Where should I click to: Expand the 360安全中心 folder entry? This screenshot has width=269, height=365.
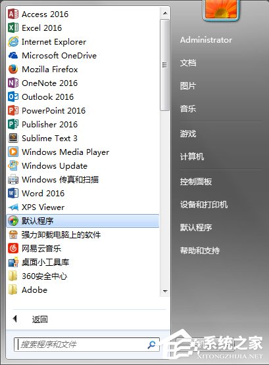click(x=83, y=276)
